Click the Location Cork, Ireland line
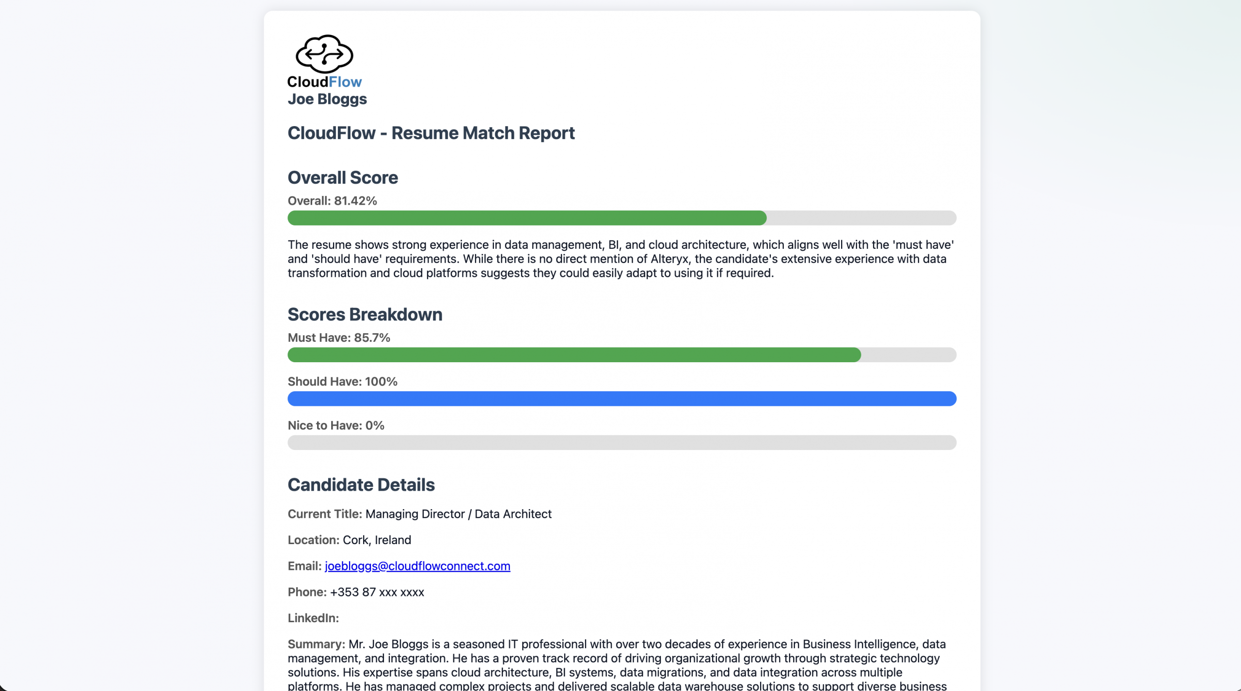Image resolution: width=1241 pixels, height=691 pixels. pyautogui.click(x=349, y=540)
